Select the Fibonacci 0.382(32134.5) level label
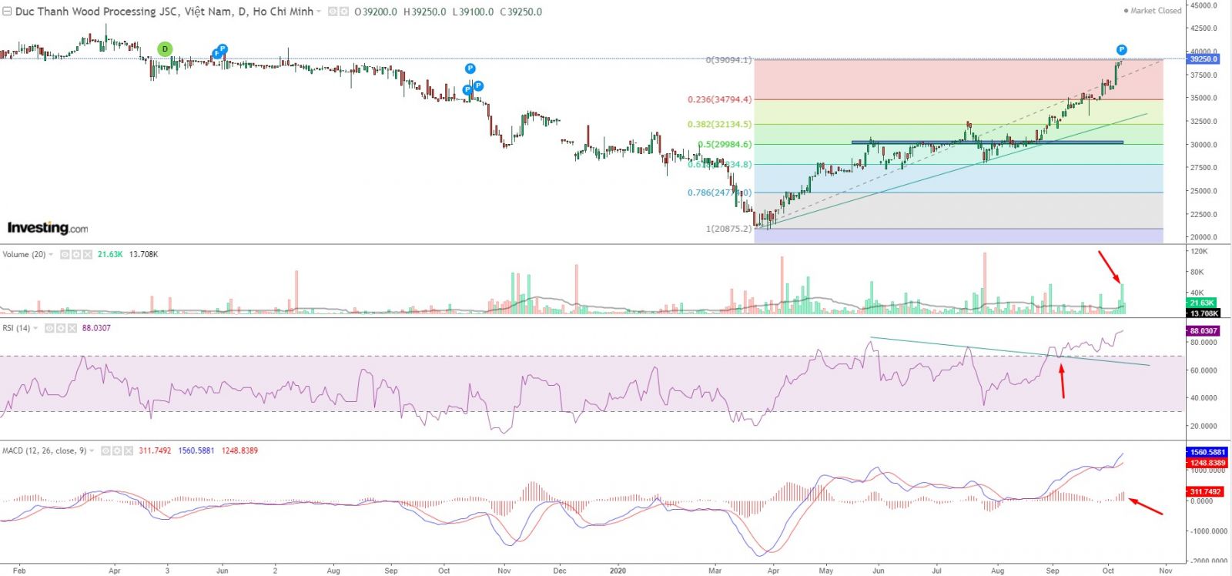1232x576 pixels. (x=720, y=124)
